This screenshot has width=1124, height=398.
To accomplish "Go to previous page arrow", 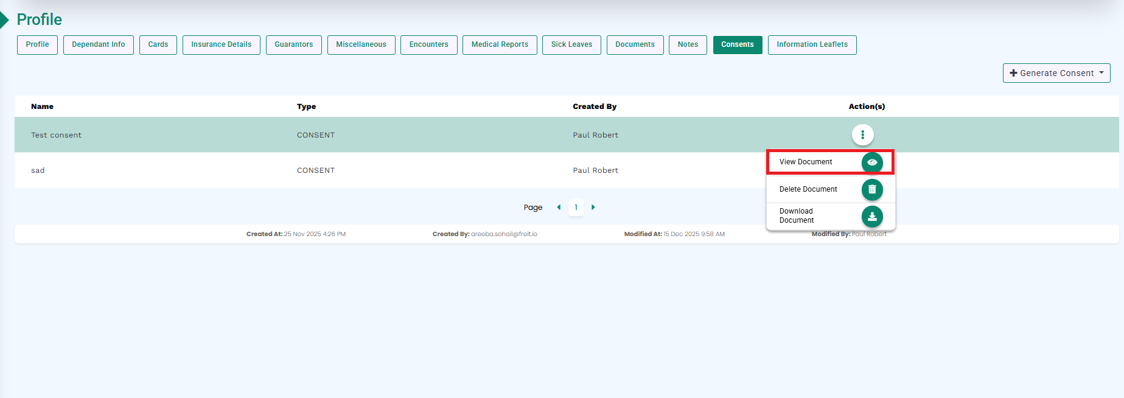I will click(559, 208).
